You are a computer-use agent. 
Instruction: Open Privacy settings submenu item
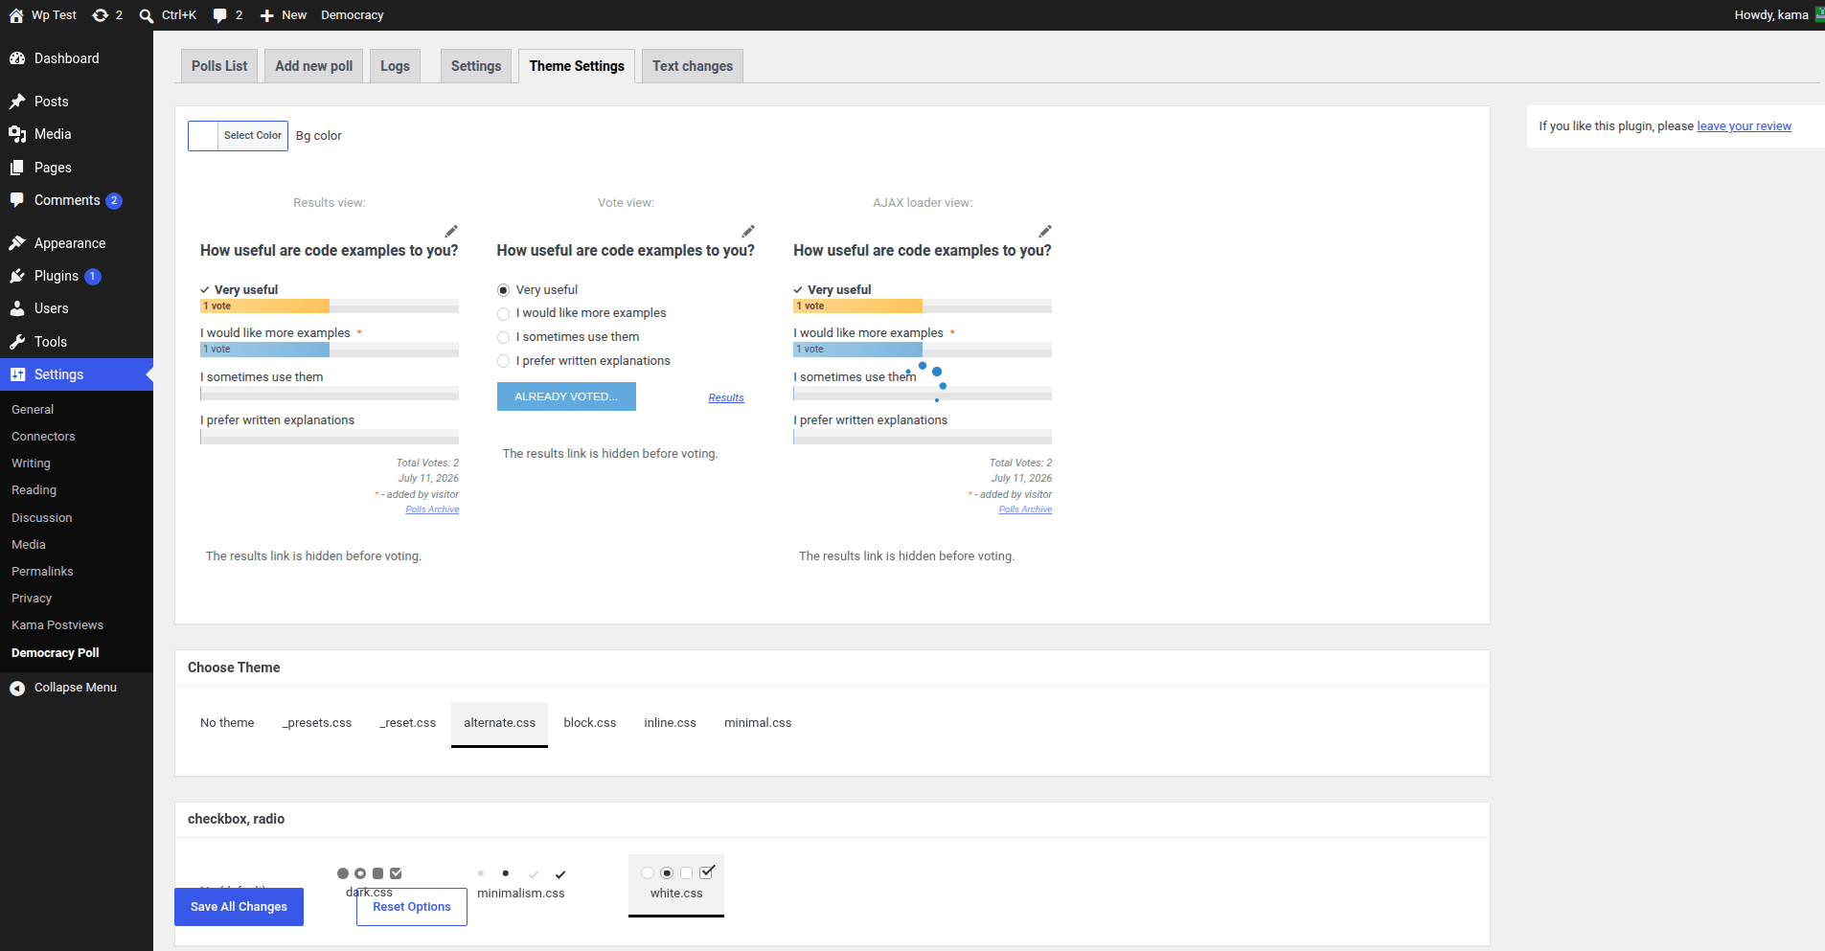32,599
